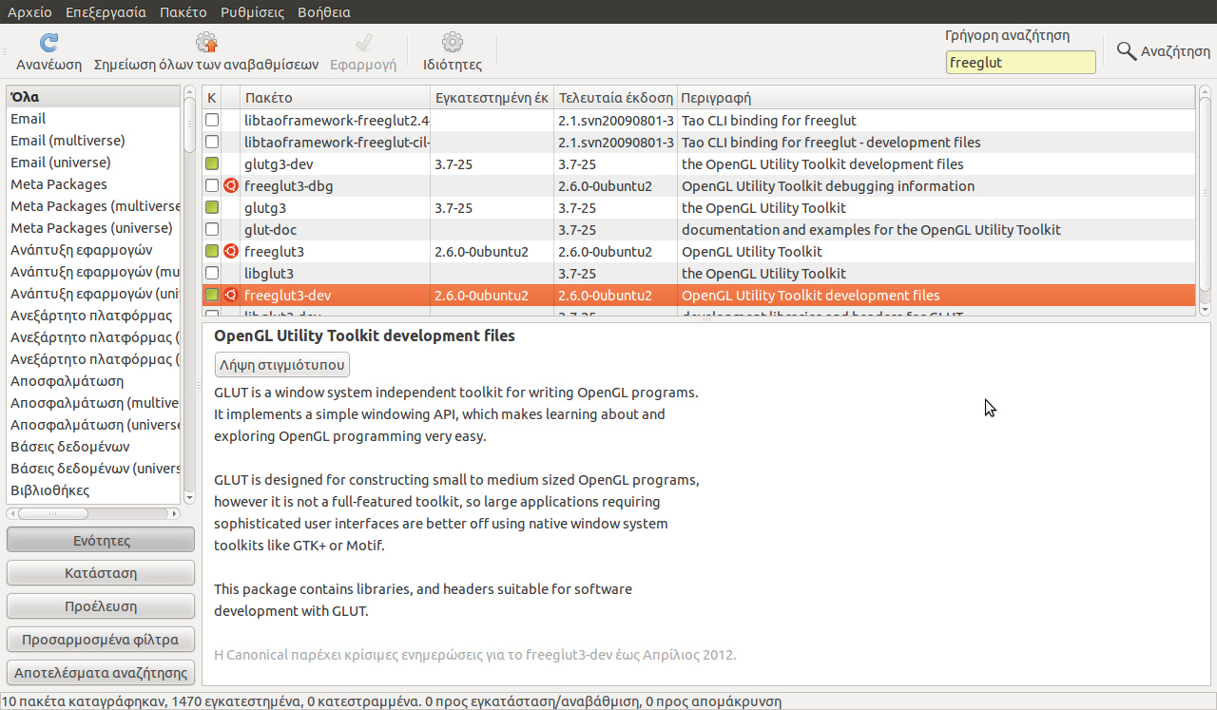Viewport: 1217px width, 710px height.
Task: Click Σημείωση όλων των αναβαθμίσεων toolbar icon
Action: click(x=206, y=43)
